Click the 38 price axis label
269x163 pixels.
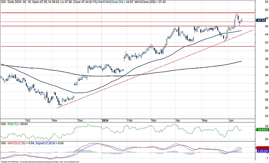266,59
